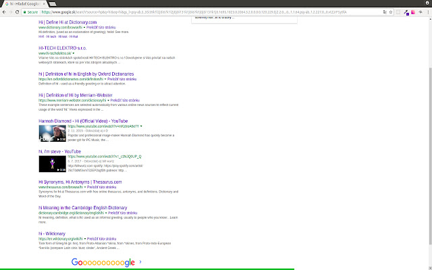Click 'Preložiť túto stránku' for Thesaurus.com result
The height and width of the screenshot is (270, 432).
tap(102, 187)
